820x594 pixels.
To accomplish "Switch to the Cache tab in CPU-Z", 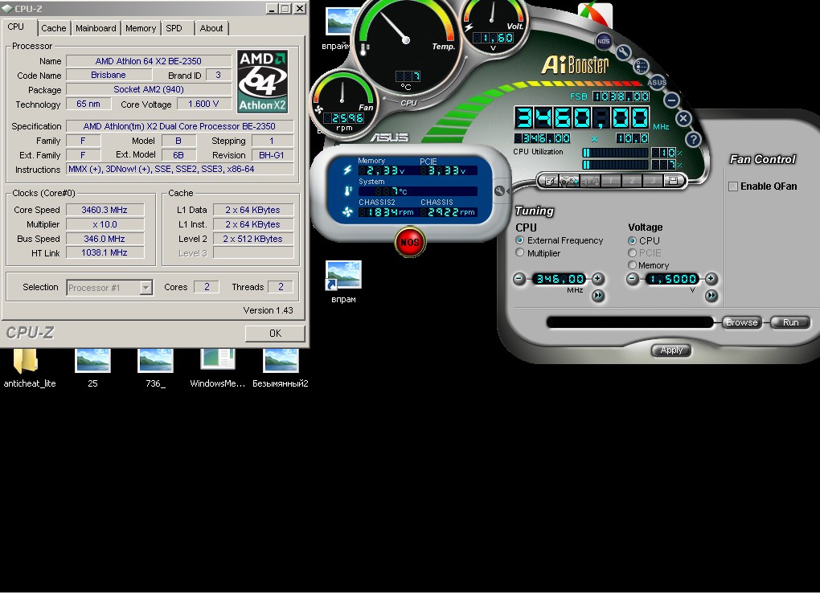I will [54, 28].
